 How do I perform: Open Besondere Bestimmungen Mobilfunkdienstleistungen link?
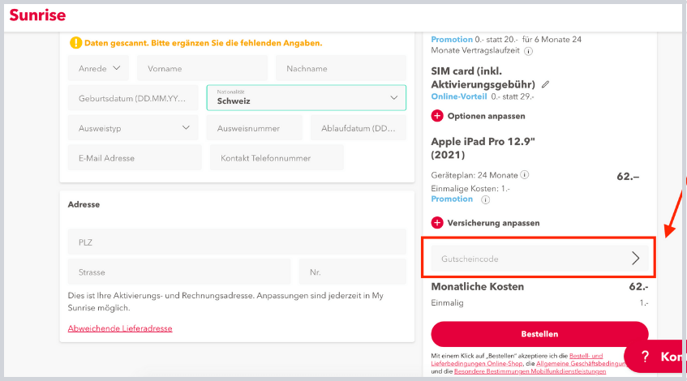[x=530, y=371]
